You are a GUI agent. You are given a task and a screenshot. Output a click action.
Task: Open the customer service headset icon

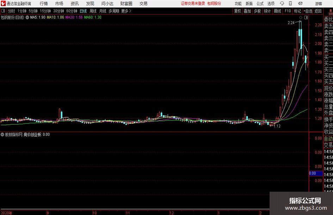click(x=282, y=4)
